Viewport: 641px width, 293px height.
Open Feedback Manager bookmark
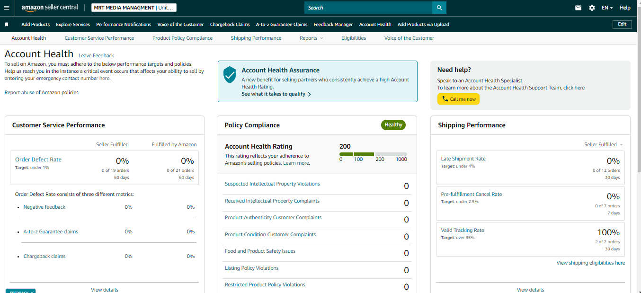tap(333, 24)
